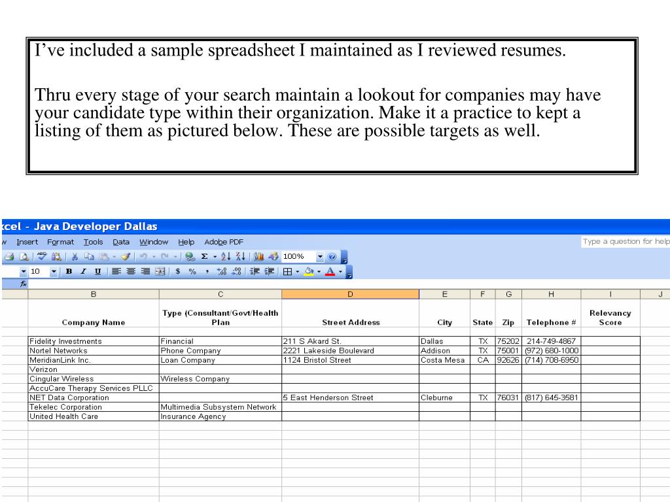Click the Undo arrow icon
670x502 pixels.
143,256
